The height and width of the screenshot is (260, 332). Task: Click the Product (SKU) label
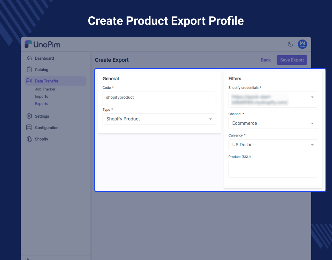pyautogui.click(x=240, y=157)
